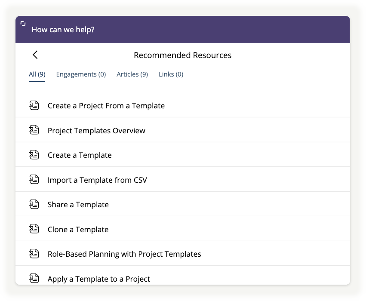This screenshot has width=366, height=301.
Task: Open the Import a Template from CSV article
Action: click(183, 180)
